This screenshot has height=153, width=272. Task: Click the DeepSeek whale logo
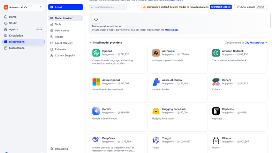tap(96, 140)
